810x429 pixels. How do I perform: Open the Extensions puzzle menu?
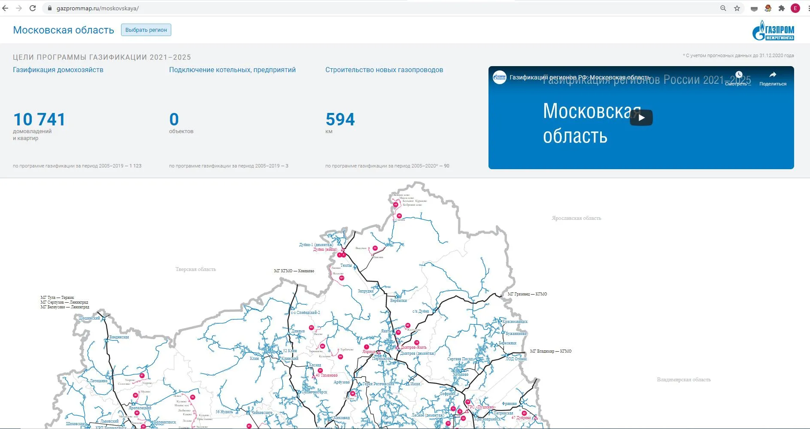[x=782, y=8]
